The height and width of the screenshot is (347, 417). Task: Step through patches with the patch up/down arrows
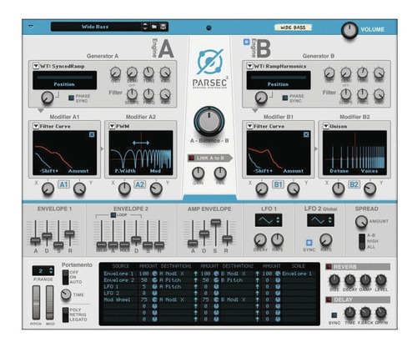pyautogui.click(x=145, y=27)
